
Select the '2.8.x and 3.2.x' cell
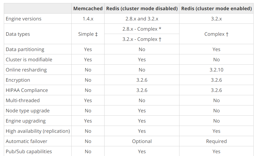[x=142, y=19]
